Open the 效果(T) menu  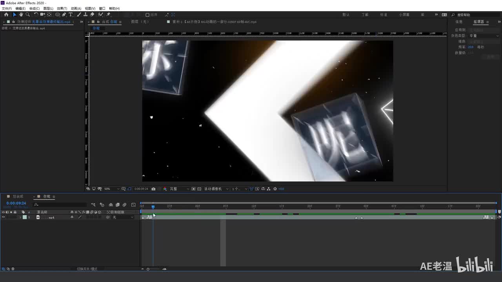point(62,8)
